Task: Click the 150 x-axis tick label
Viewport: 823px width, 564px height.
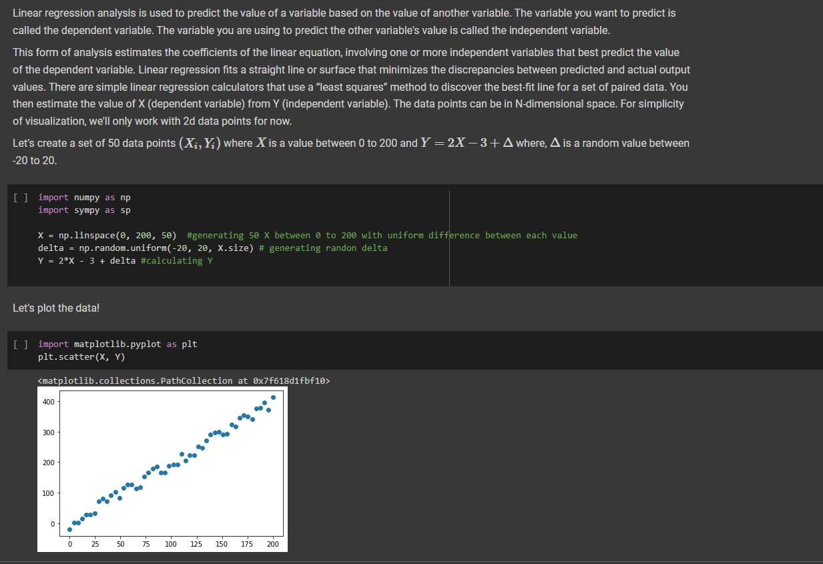Action: [x=222, y=545]
